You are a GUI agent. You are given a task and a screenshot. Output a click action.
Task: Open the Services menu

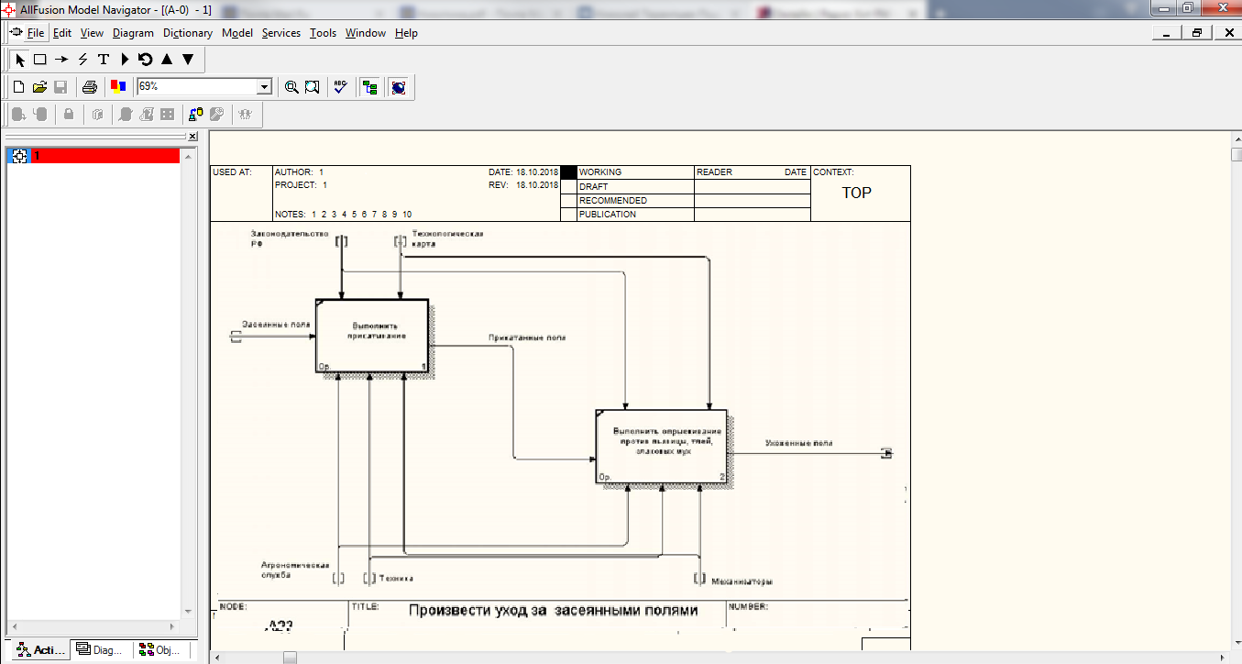pos(280,33)
